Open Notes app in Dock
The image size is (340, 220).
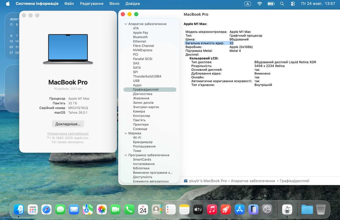(184, 209)
